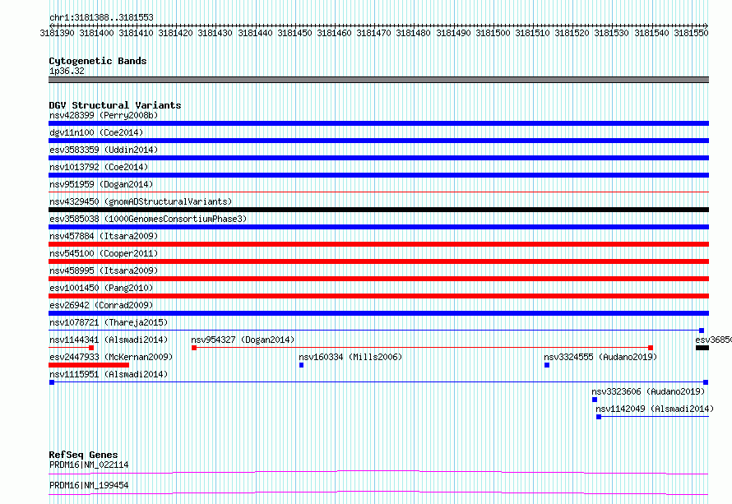The height and width of the screenshot is (504, 732).
Task: Select the dgv11n100 (Coe2014) variant label
Action: pyautogui.click(x=96, y=132)
